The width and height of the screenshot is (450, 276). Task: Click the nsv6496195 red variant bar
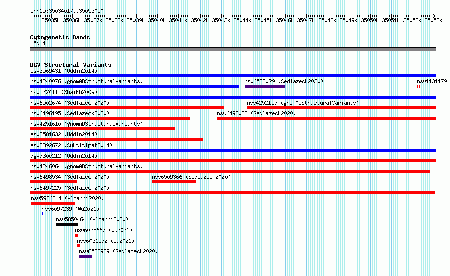click(x=110, y=118)
